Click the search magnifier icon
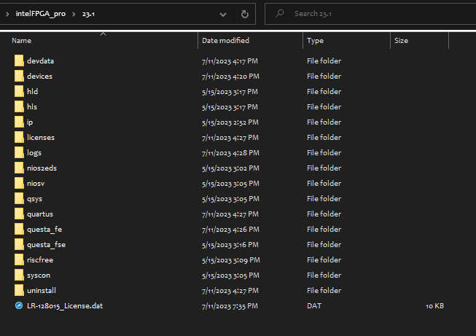The image size is (476, 336). coord(279,13)
